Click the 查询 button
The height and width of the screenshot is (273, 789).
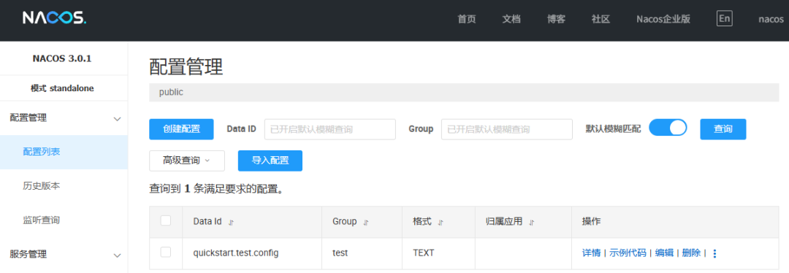click(723, 129)
